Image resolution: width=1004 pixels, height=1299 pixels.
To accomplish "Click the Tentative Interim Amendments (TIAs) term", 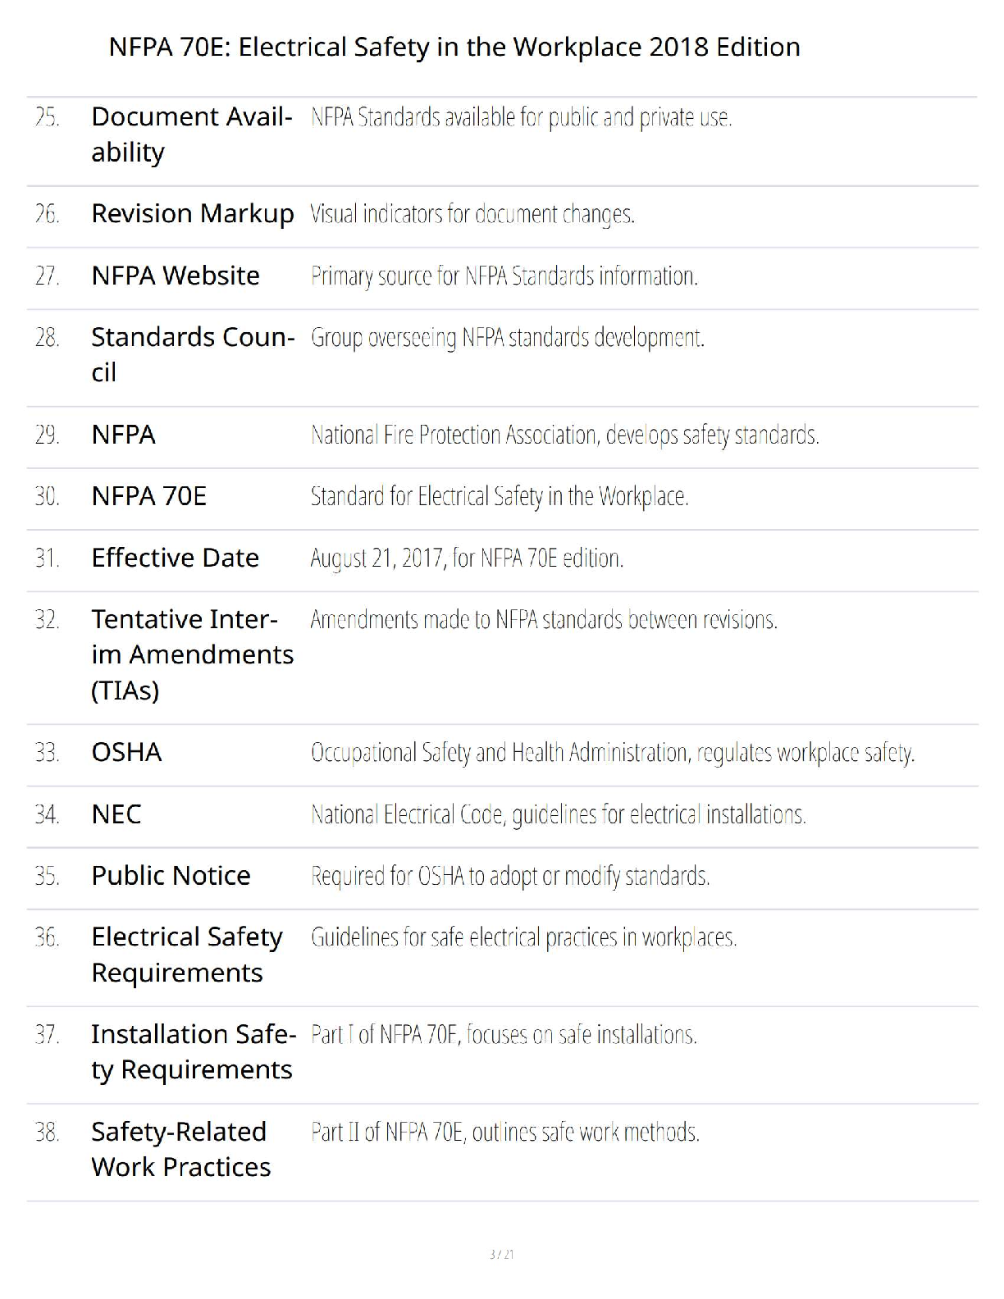I will pyautogui.click(x=192, y=654).
